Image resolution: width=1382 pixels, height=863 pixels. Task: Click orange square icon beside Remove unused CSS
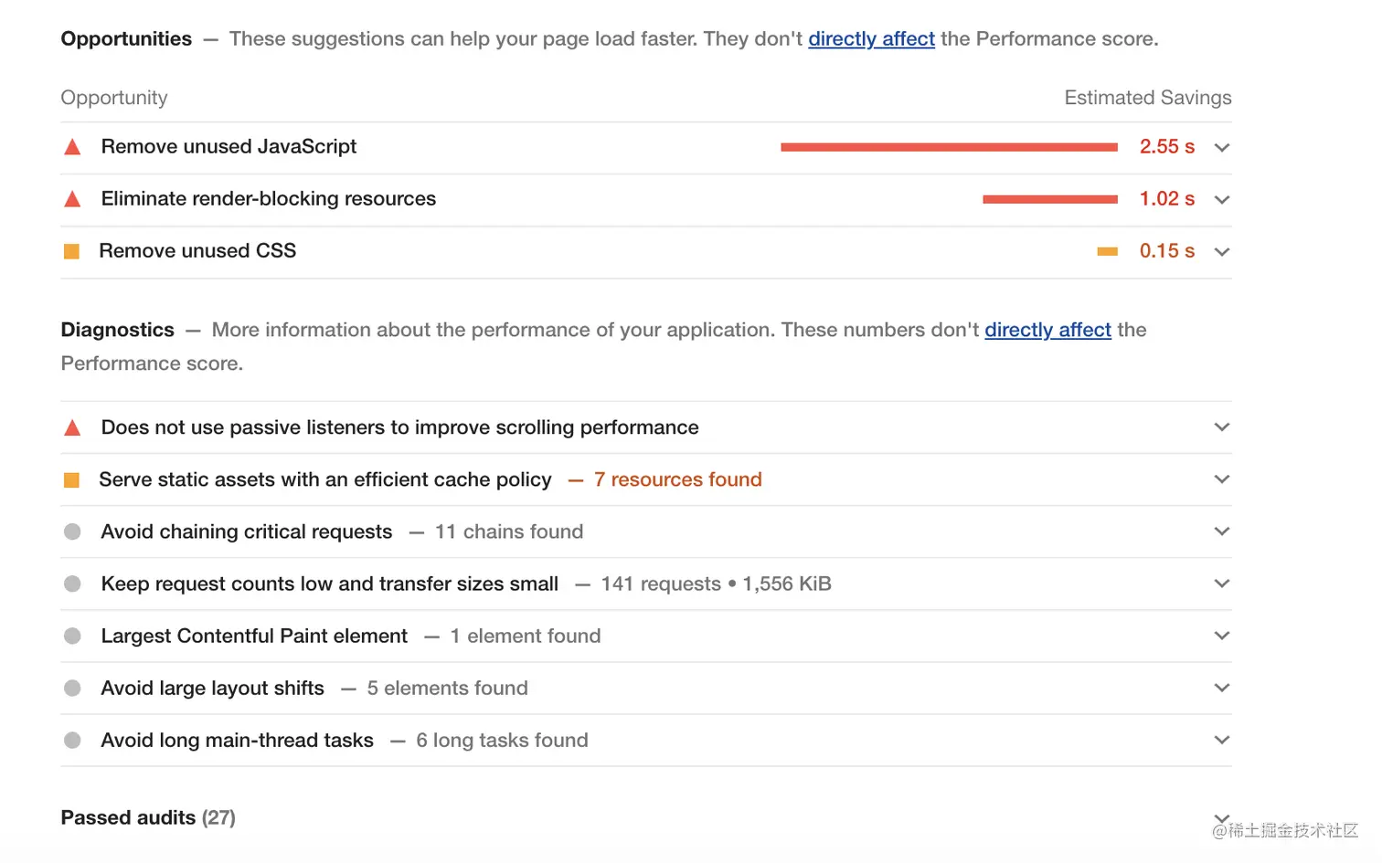point(71,251)
